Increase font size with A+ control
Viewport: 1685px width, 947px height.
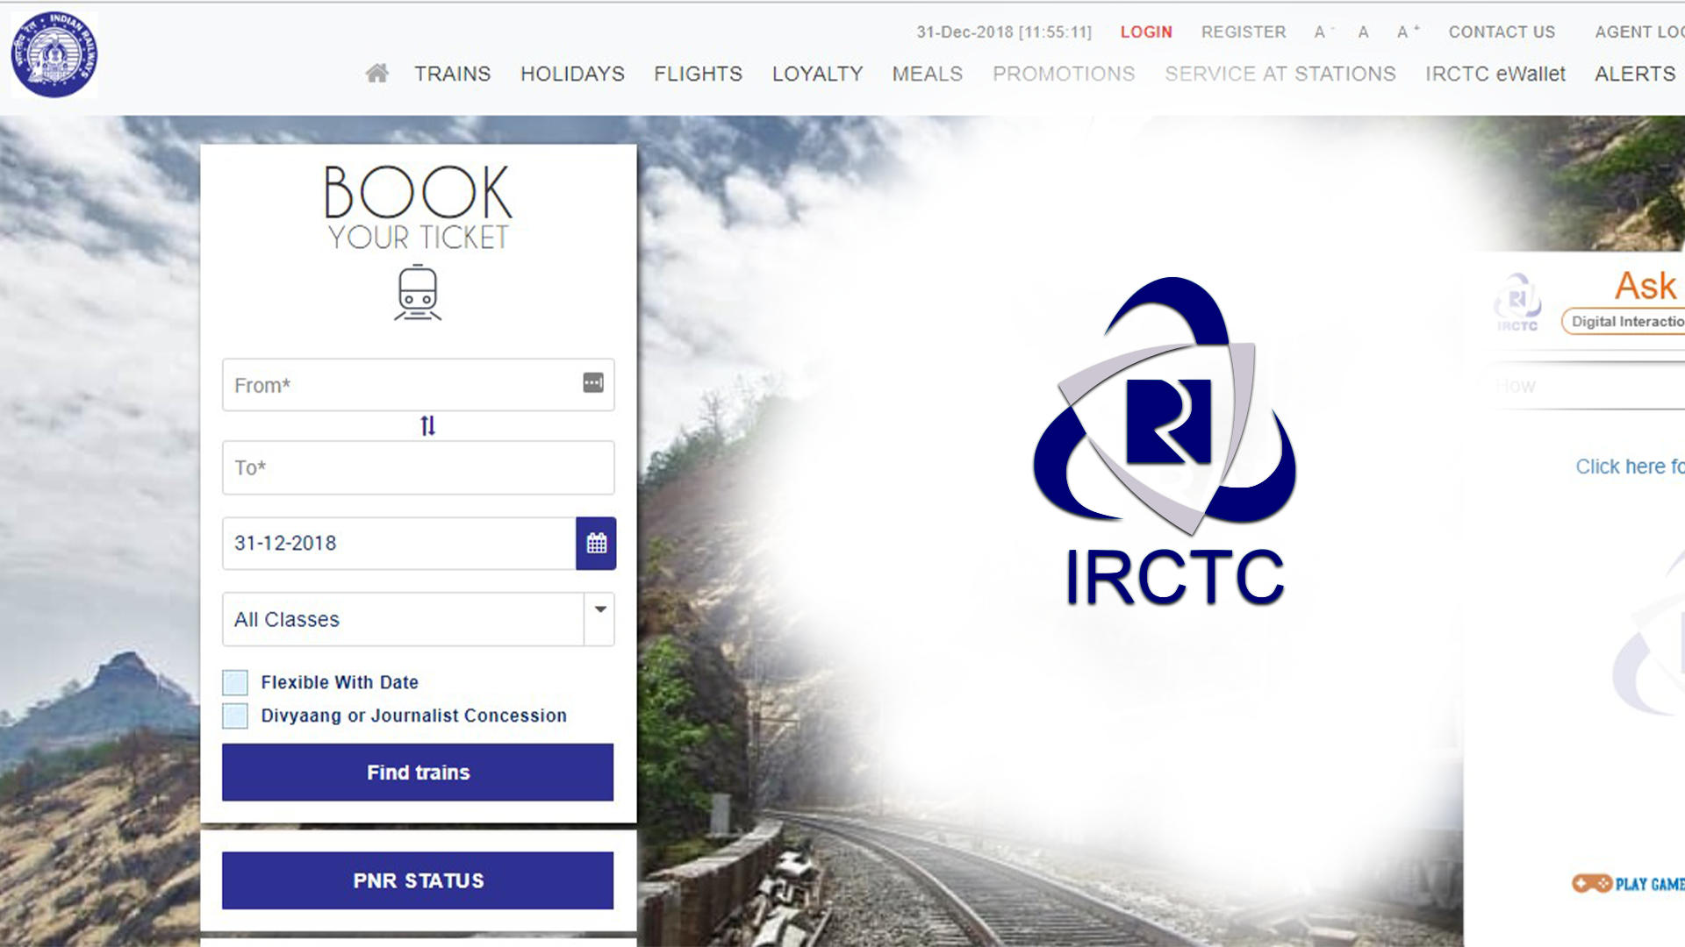point(1408,32)
